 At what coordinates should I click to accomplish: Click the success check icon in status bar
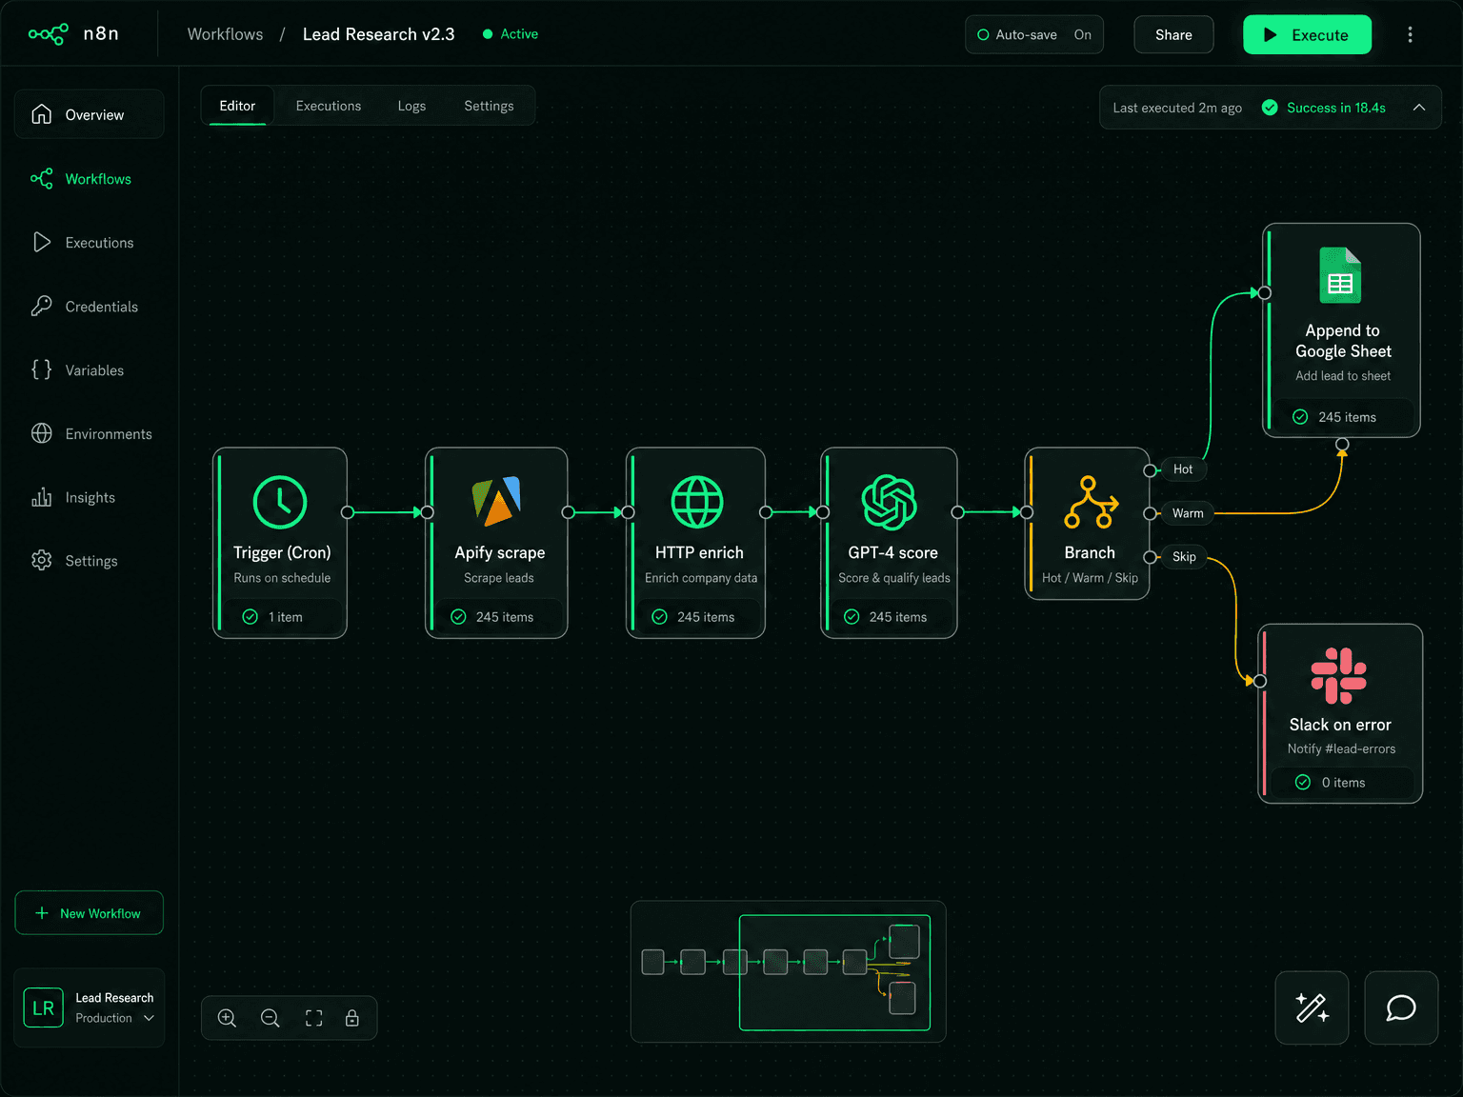point(1270,108)
